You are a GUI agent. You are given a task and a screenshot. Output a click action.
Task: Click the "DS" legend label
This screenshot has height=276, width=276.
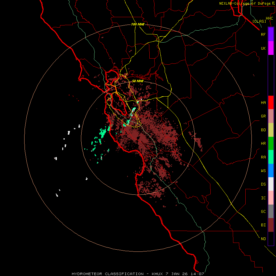coord(263,184)
